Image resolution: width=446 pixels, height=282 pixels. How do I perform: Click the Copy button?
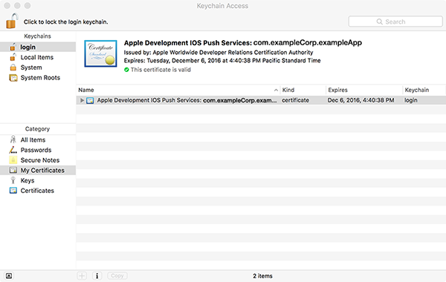pyautogui.click(x=117, y=276)
